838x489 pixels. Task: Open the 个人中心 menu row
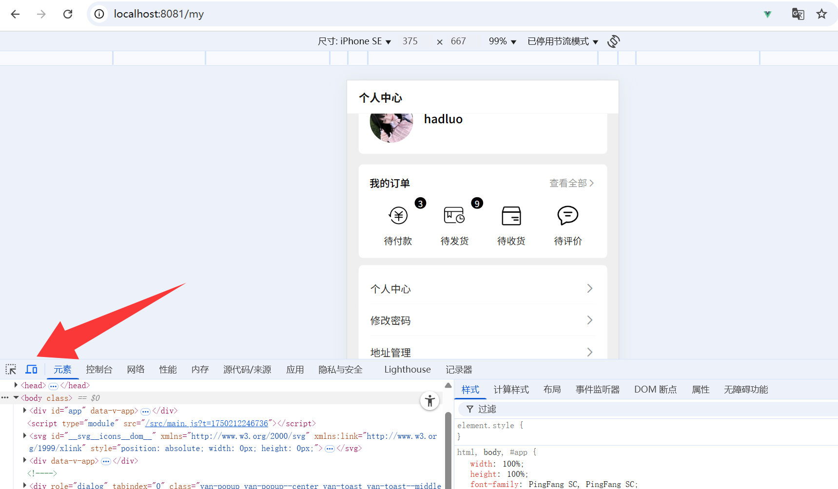[x=483, y=288]
